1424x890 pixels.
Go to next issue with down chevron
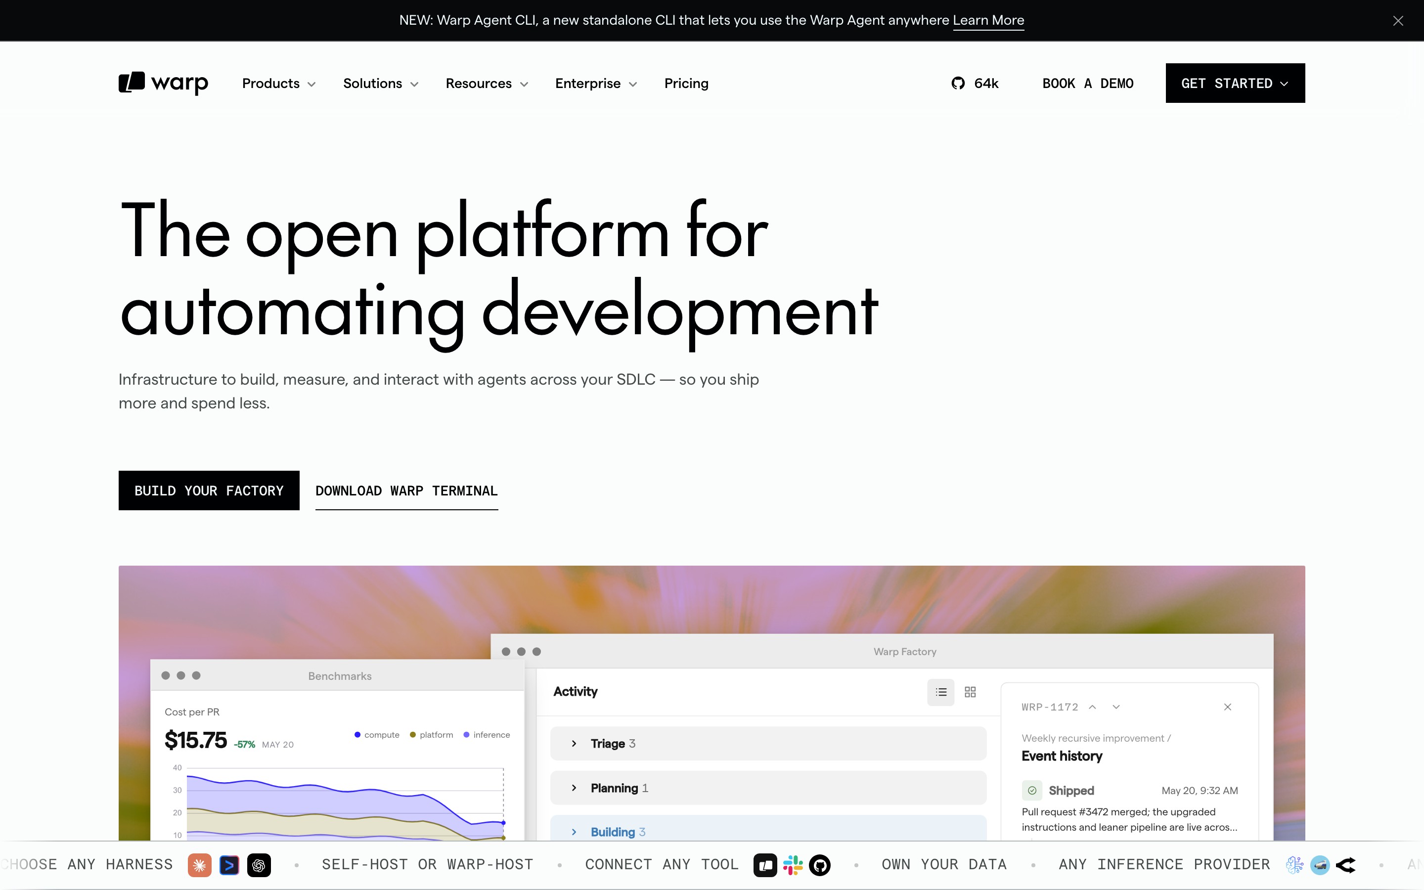point(1116,707)
